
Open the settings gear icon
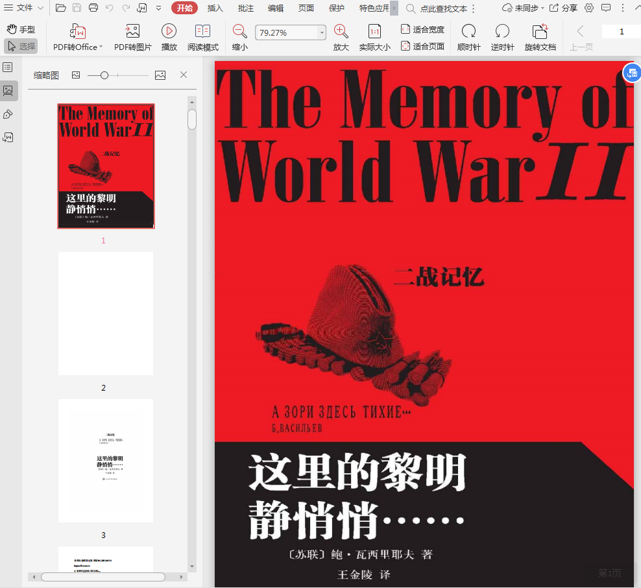(589, 8)
